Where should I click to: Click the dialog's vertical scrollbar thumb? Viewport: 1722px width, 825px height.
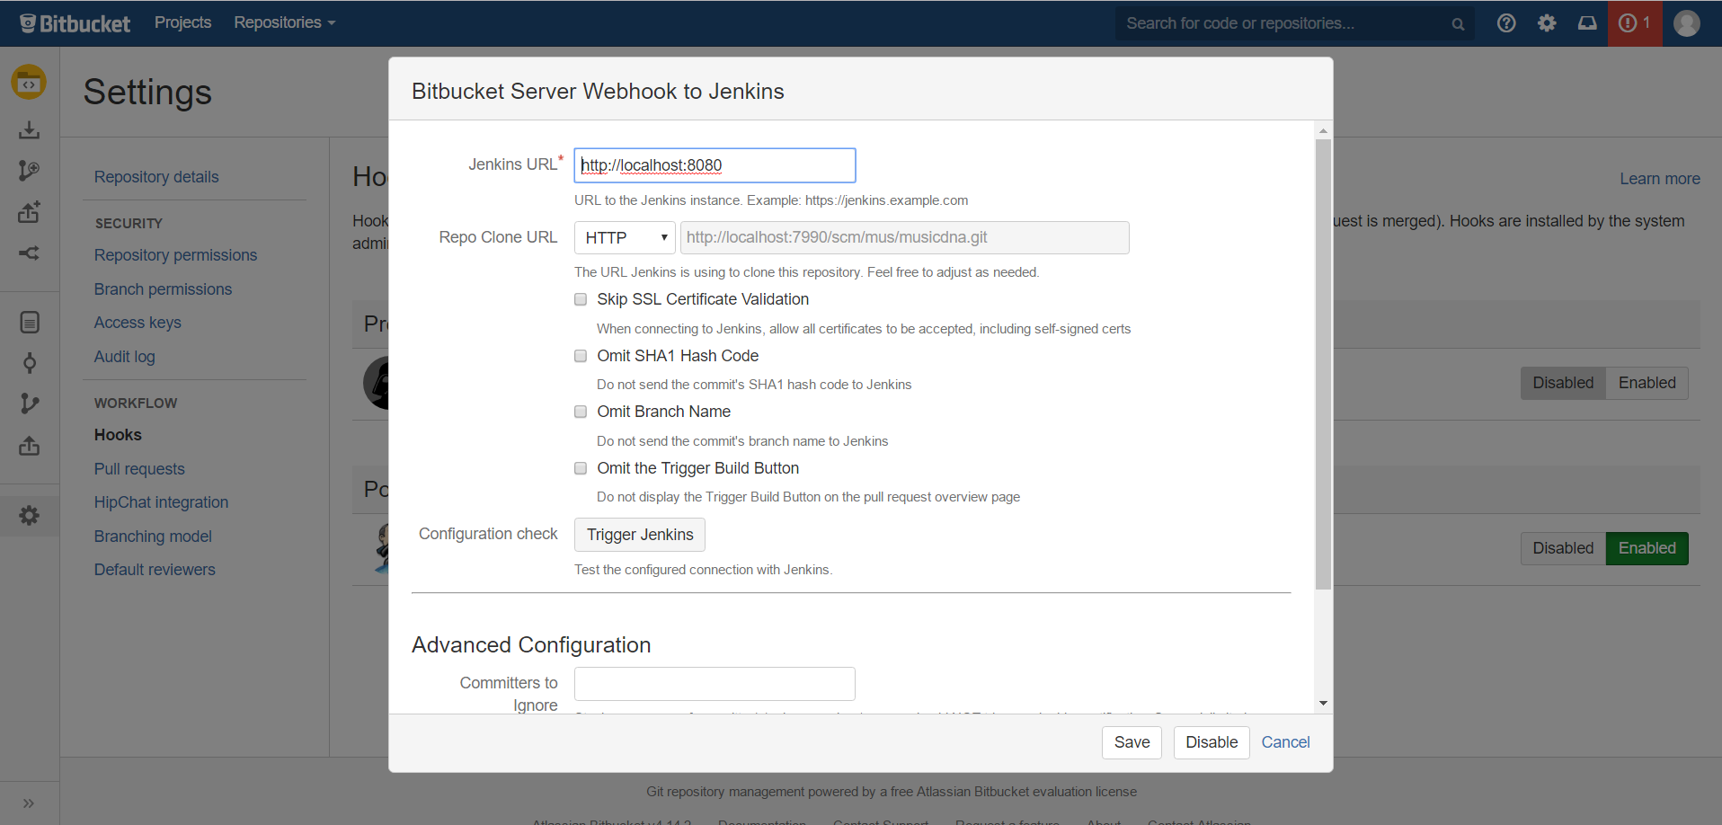click(x=1323, y=364)
